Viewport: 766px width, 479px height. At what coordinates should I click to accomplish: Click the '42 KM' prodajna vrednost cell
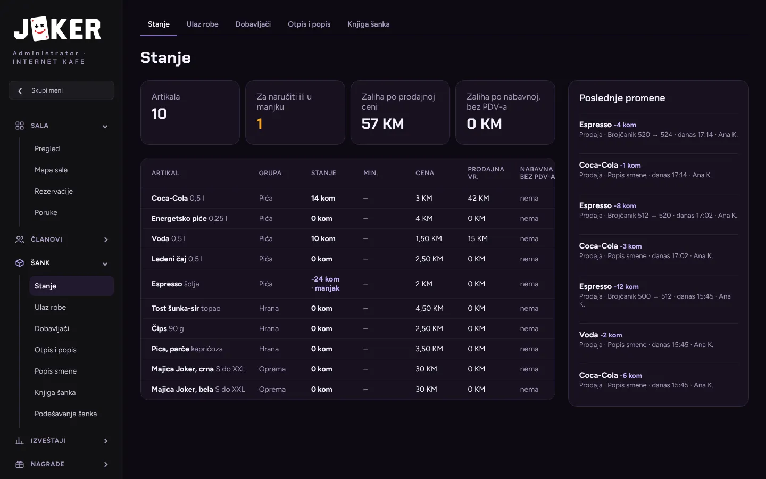[x=478, y=198]
